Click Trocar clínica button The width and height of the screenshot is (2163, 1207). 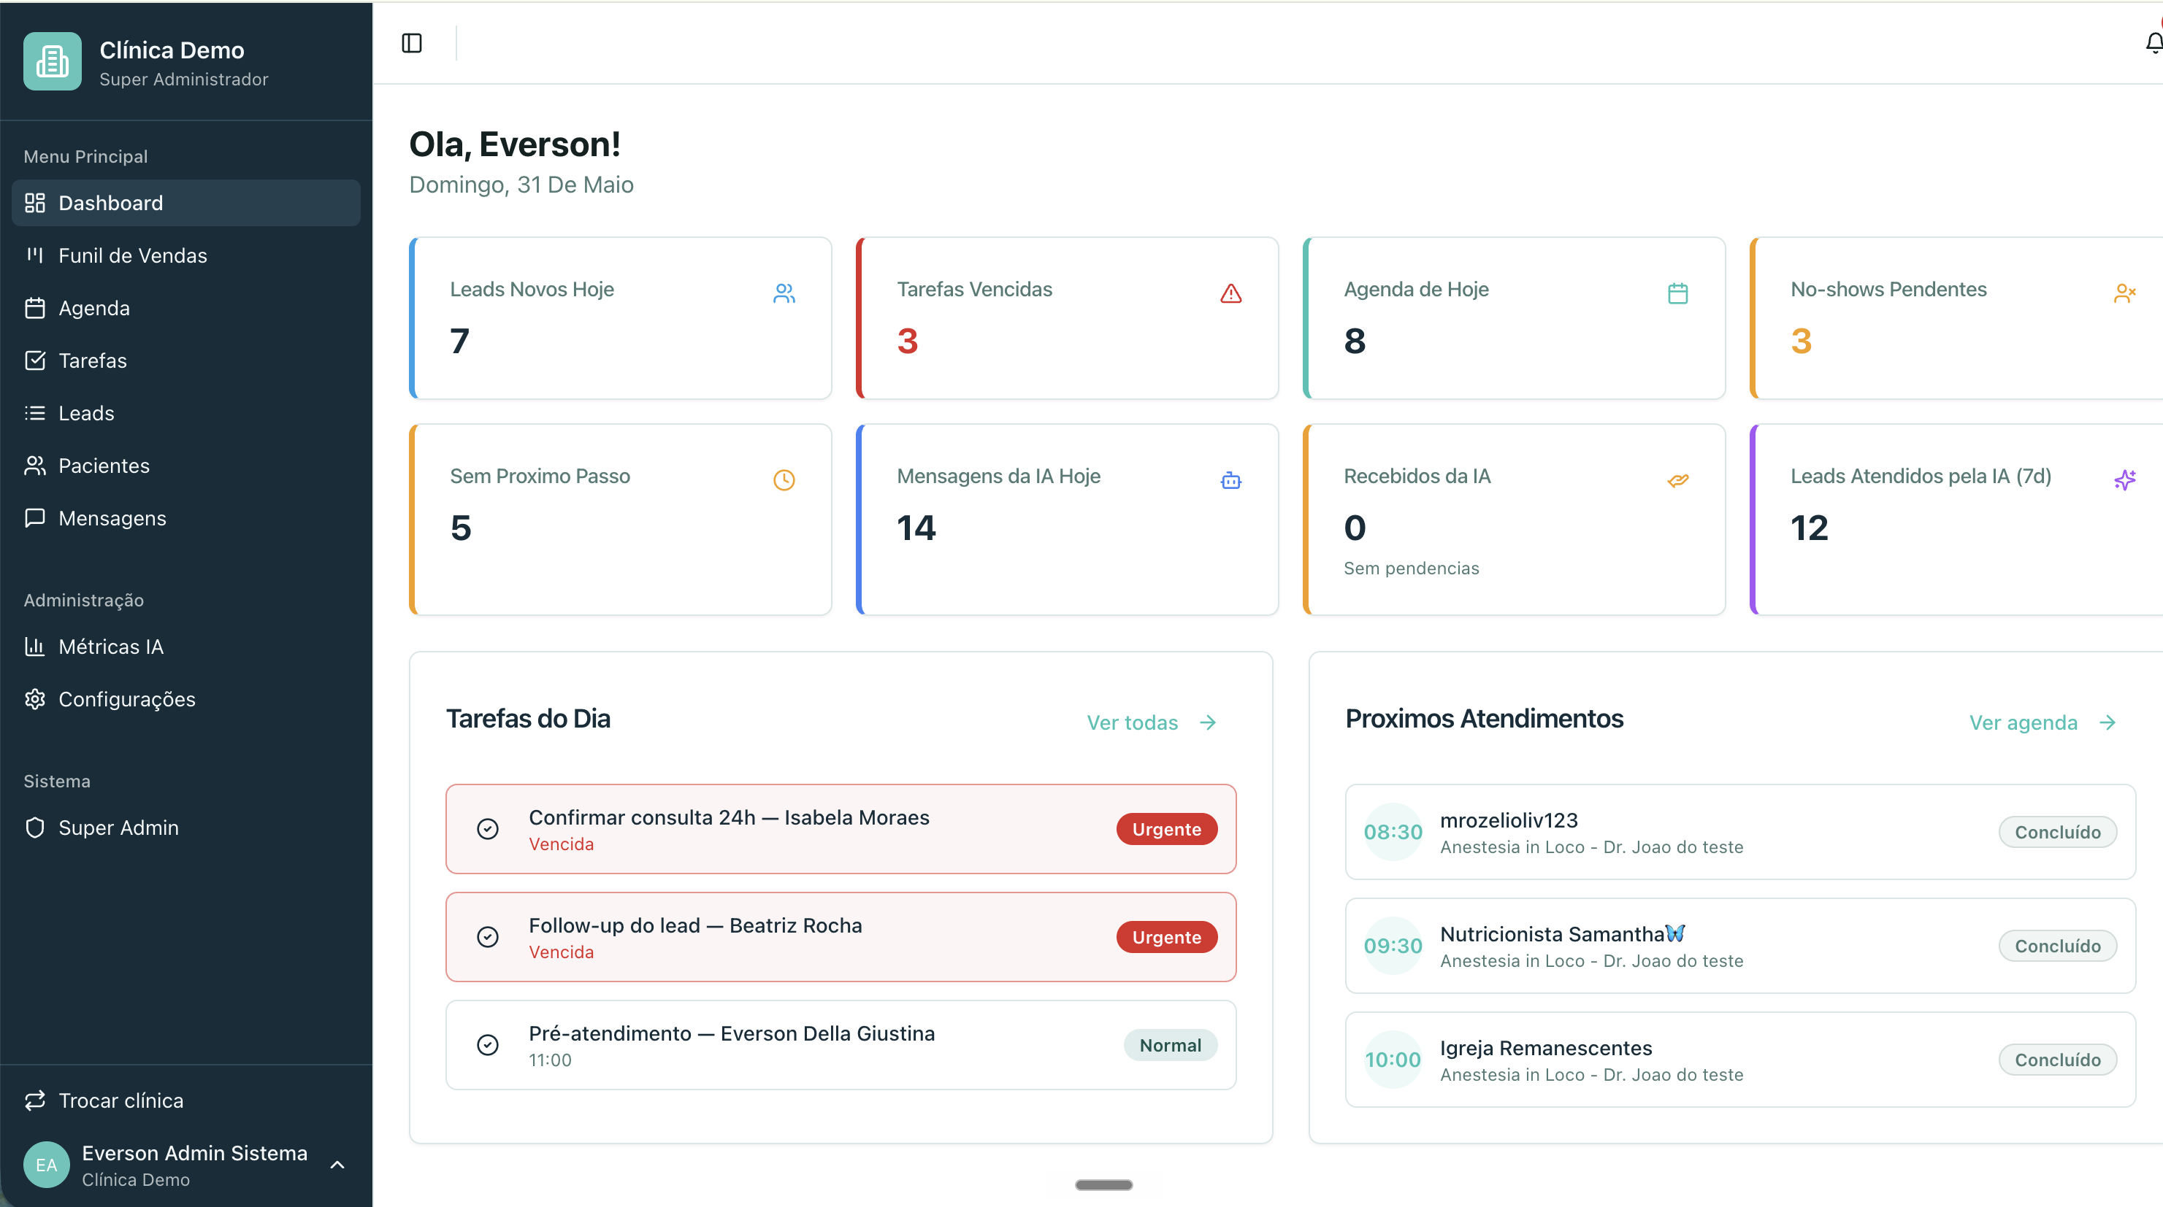pos(185,1100)
